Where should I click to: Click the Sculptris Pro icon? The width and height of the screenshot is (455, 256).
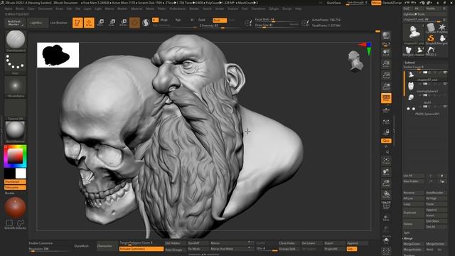pos(146,23)
